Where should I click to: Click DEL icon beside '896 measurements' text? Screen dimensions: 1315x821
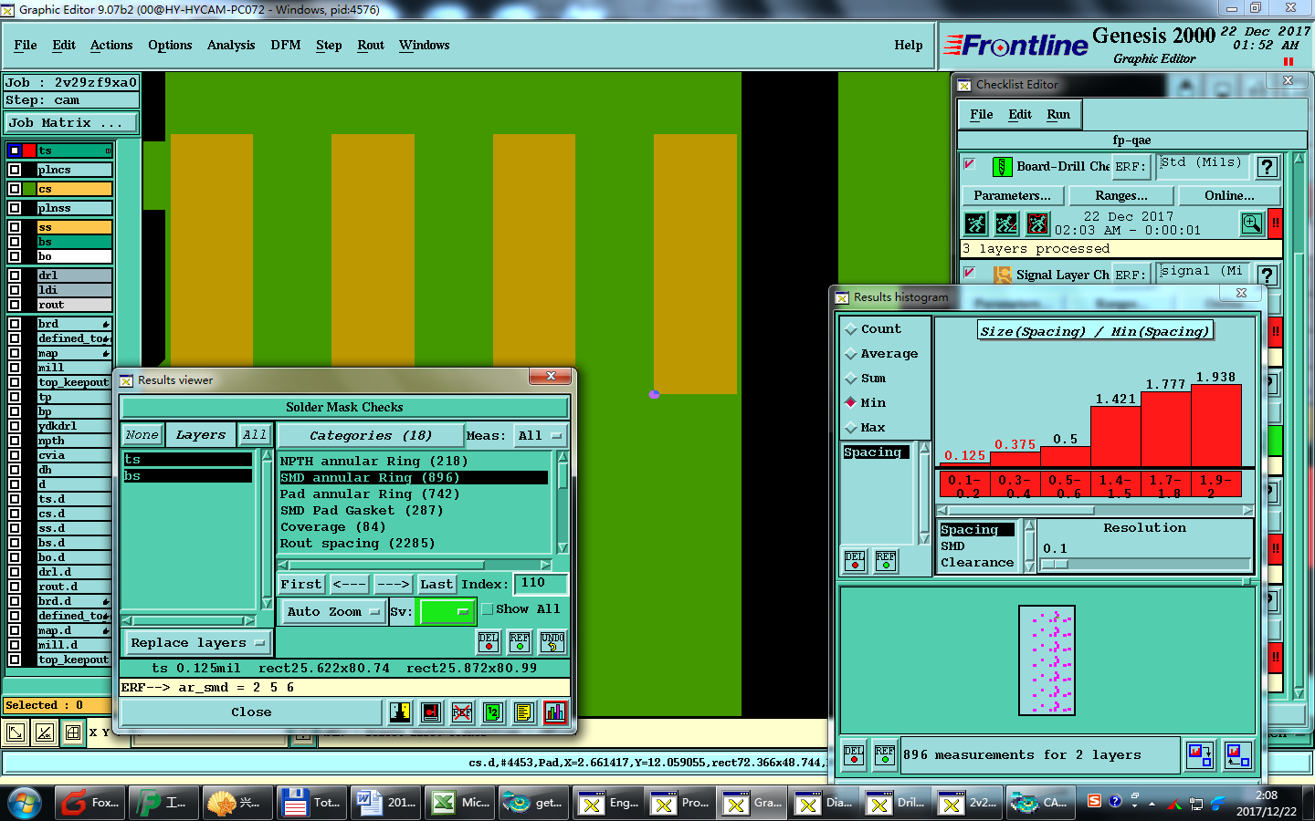click(x=854, y=754)
